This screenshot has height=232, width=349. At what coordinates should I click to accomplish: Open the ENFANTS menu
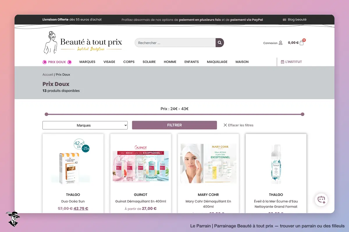(x=192, y=62)
